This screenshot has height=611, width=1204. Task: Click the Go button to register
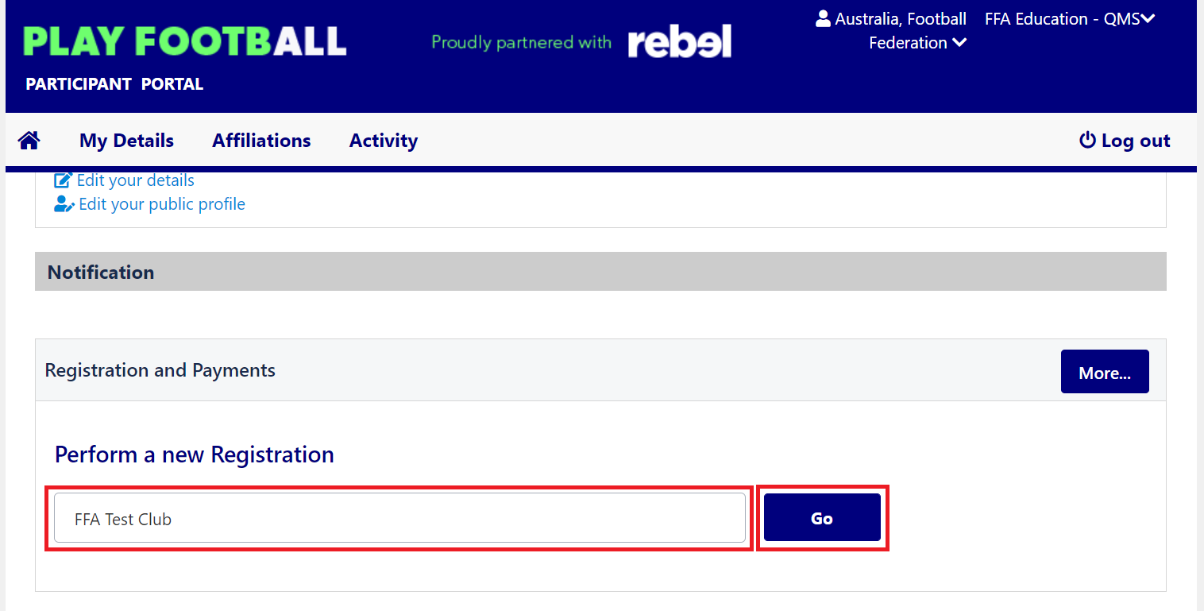[x=821, y=517]
